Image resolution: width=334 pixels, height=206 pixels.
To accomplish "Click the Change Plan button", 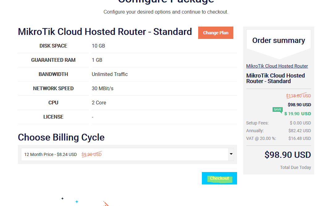I will [215, 33].
